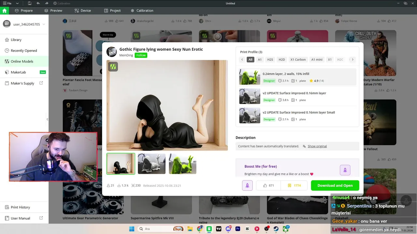Screen dimensions: 417x234
Task: Select the green print thumbnail
Action: (182, 164)
